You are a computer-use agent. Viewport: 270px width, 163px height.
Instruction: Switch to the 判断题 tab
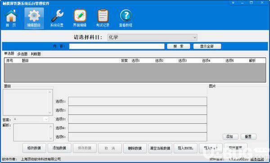tap(36, 54)
